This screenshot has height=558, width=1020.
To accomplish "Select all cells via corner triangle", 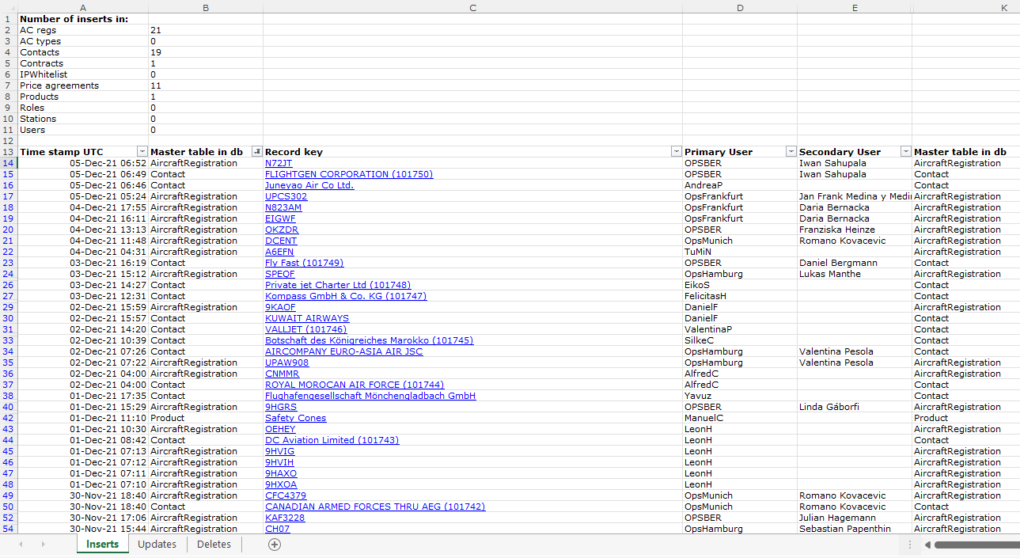I will coord(9,7).
